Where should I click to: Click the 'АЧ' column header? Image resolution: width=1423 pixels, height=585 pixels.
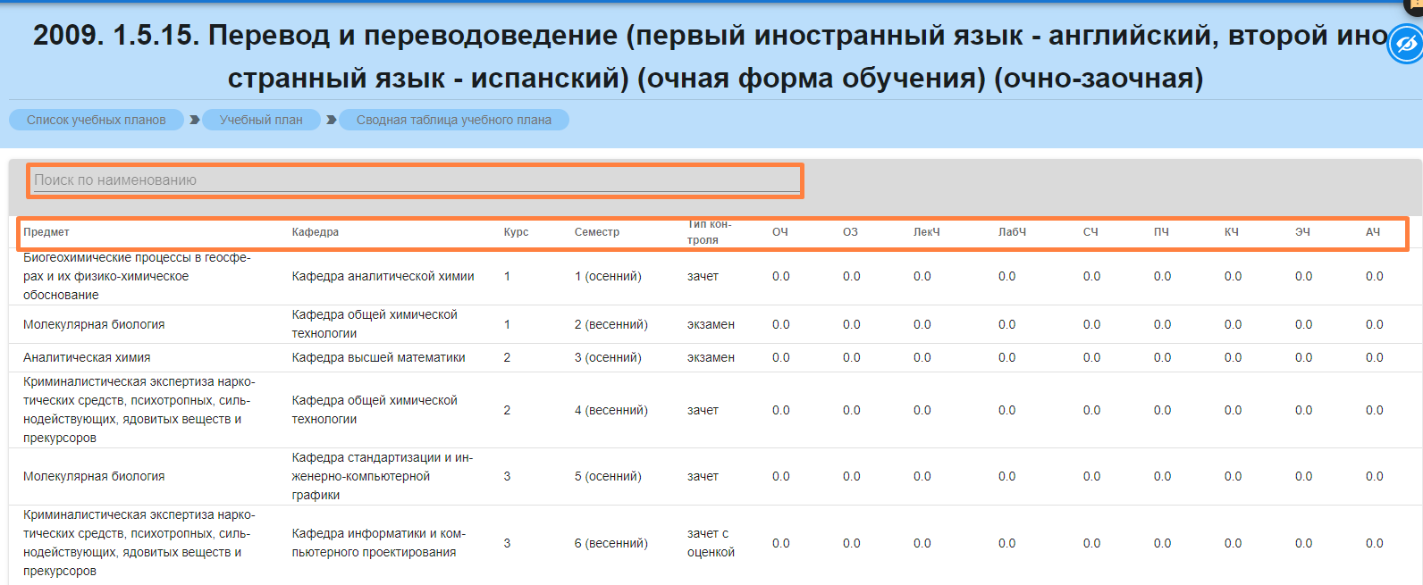point(1372,232)
